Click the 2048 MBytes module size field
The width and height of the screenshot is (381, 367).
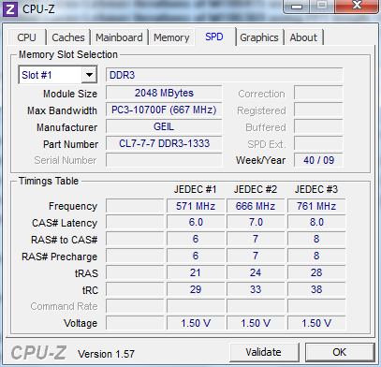pos(164,93)
